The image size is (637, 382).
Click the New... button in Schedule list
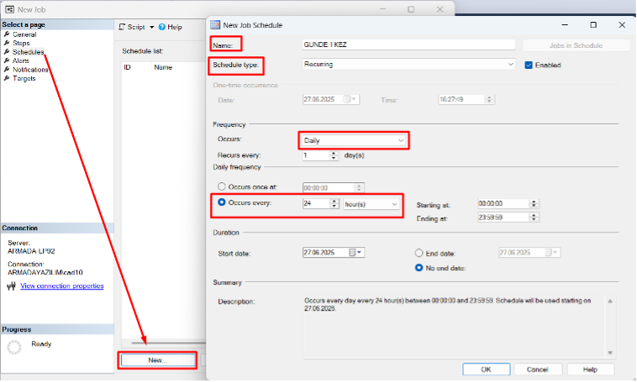[157, 360]
